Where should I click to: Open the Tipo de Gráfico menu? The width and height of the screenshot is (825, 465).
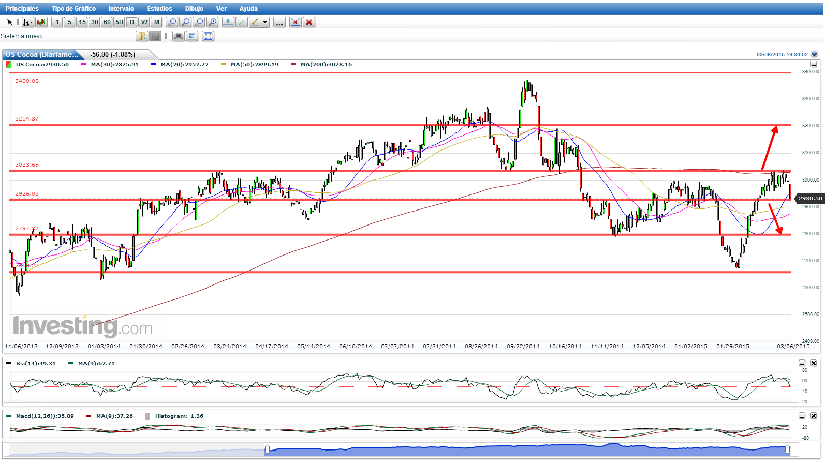click(73, 9)
